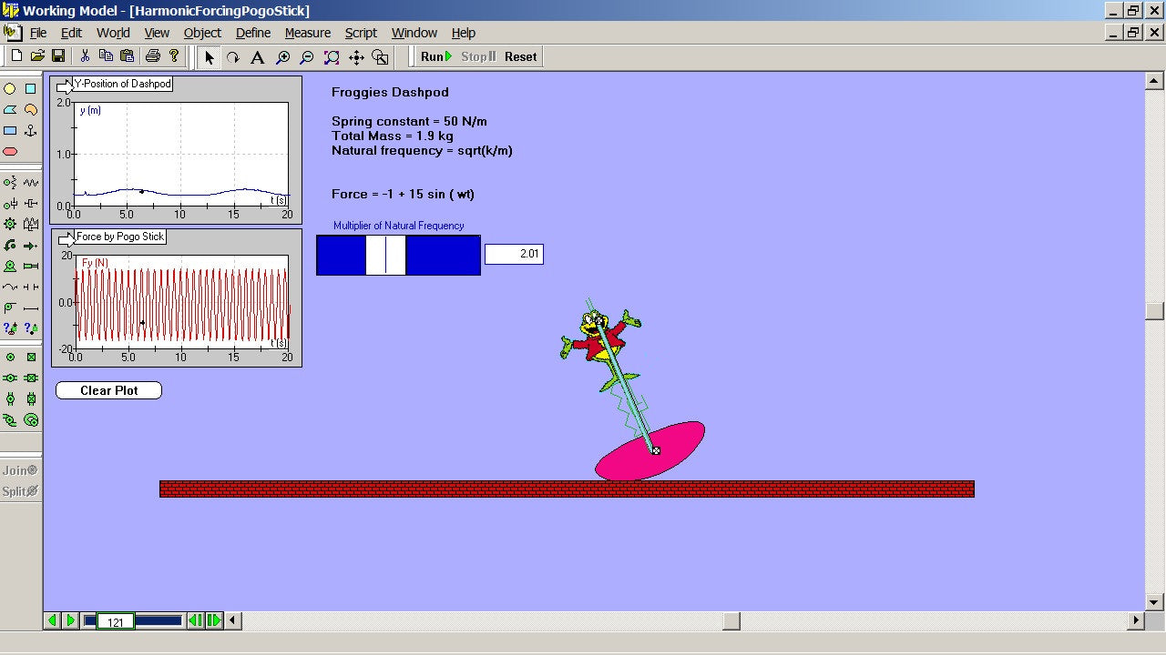Step forward one frame in playback controls
Screen dimensions: 1166x655
(214, 620)
